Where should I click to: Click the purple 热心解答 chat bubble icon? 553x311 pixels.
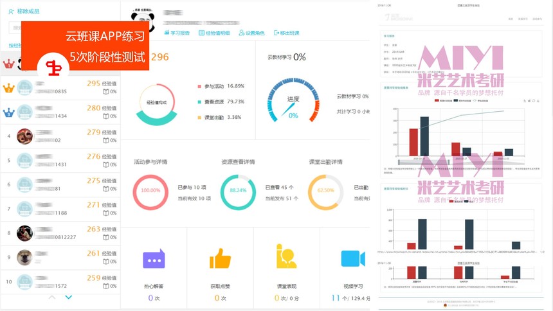(154, 259)
